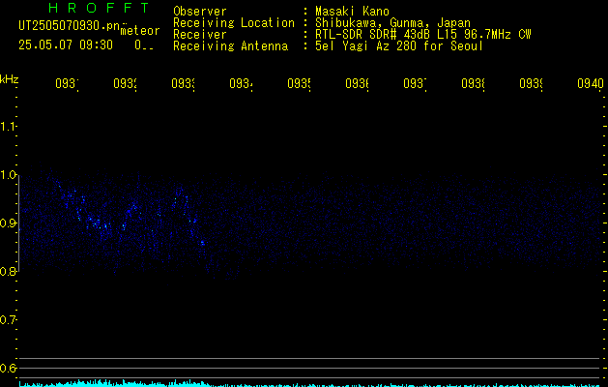The height and width of the screenshot is (387, 608).
Task: Click the kHz axis unit label
Action: [10, 79]
